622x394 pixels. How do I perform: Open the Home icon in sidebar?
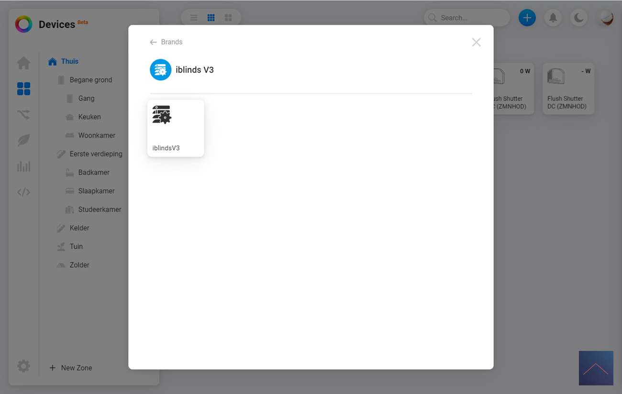[x=23, y=63]
